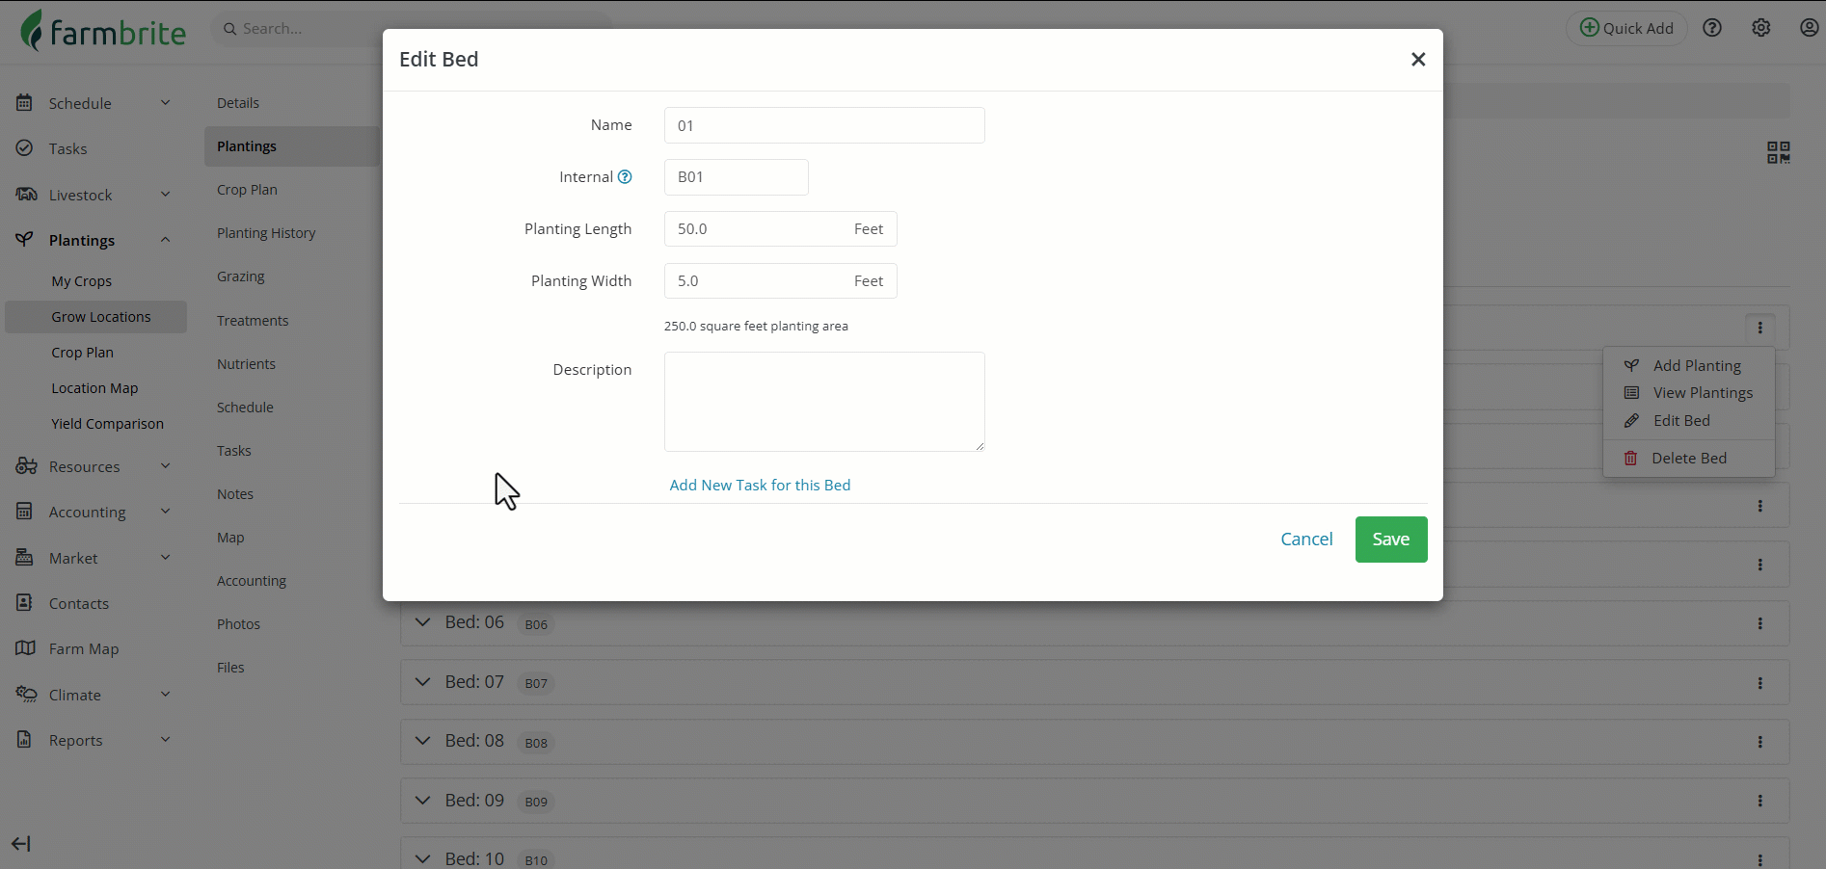1826x869 pixels.
Task: Open the Quick Add menu
Action: tap(1626, 28)
